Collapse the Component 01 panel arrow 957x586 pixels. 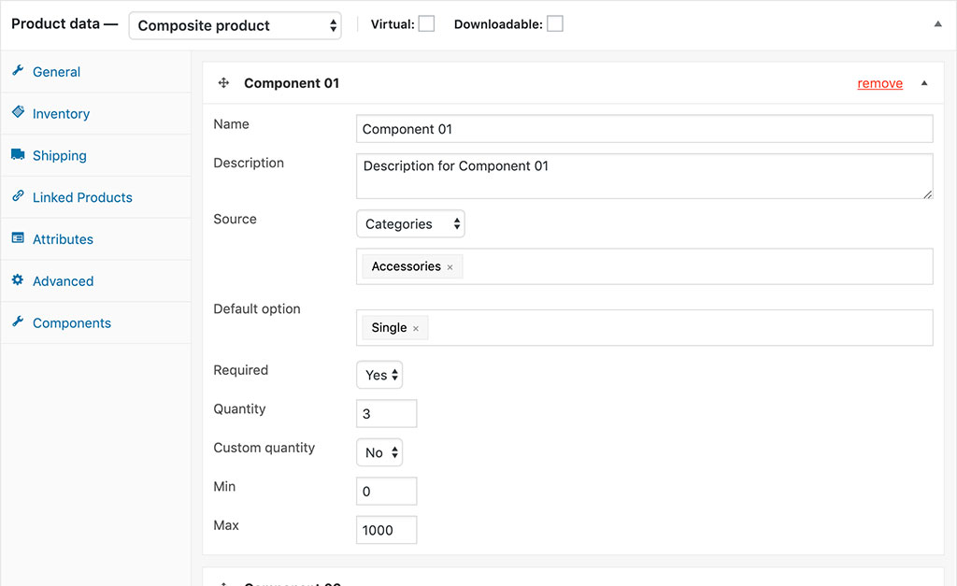924,83
